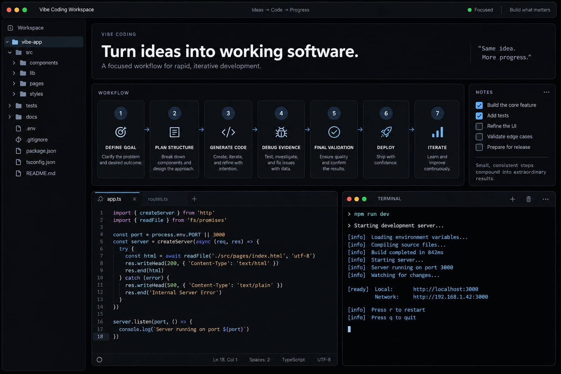561x374 pixels.
Task: Delete the terminal with trash icon
Action: [528, 199]
